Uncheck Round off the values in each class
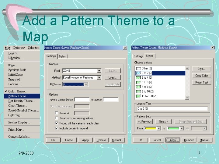The image size is (219, 164). [x=57, y=123]
